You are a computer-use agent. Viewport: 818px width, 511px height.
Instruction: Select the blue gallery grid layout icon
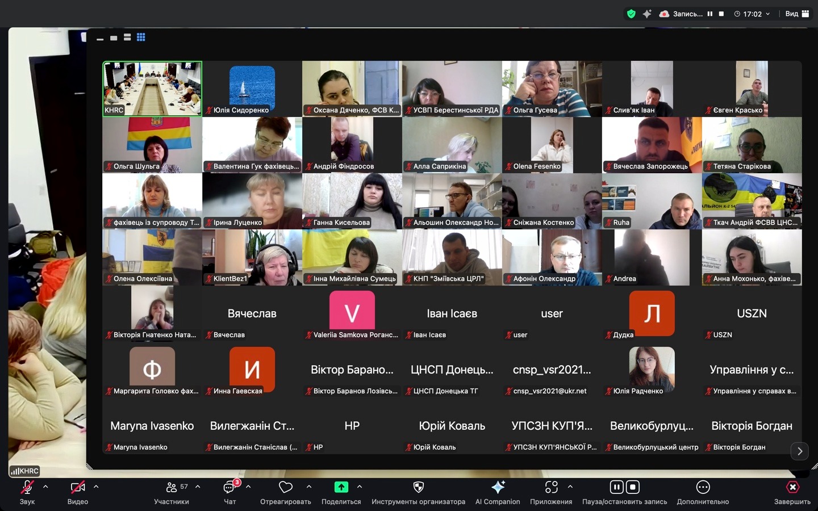click(x=141, y=37)
